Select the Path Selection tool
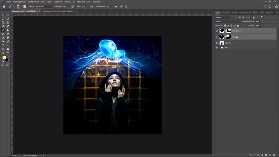Screen dimensions: 279x157 8,45
